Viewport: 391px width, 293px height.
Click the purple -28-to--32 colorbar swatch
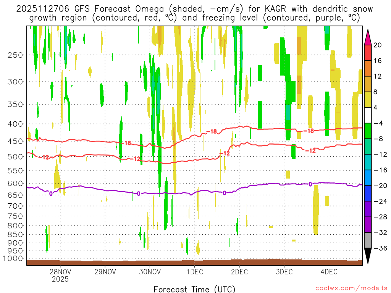[x=368, y=225]
